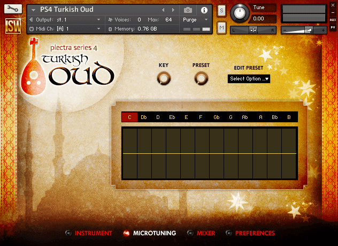Image resolution: width=338 pixels, height=246 pixels.
Task: Go to previous instrument arrow
Action: point(163,10)
